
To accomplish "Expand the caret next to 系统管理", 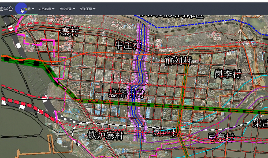I will [74, 9].
